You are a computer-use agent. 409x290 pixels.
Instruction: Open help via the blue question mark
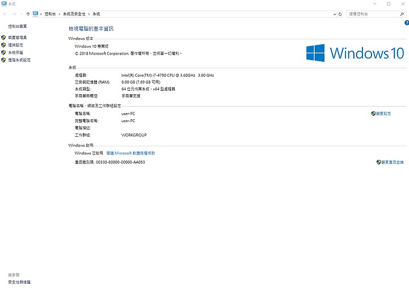[x=407, y=23]
